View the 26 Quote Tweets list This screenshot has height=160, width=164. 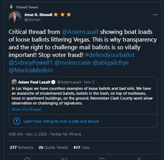[x=53, y=147]
